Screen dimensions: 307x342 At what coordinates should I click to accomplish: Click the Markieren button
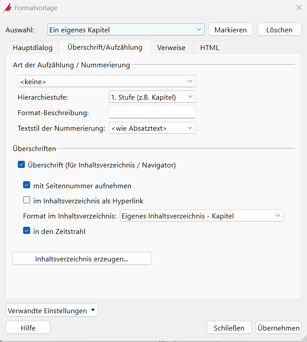(230, 30)
